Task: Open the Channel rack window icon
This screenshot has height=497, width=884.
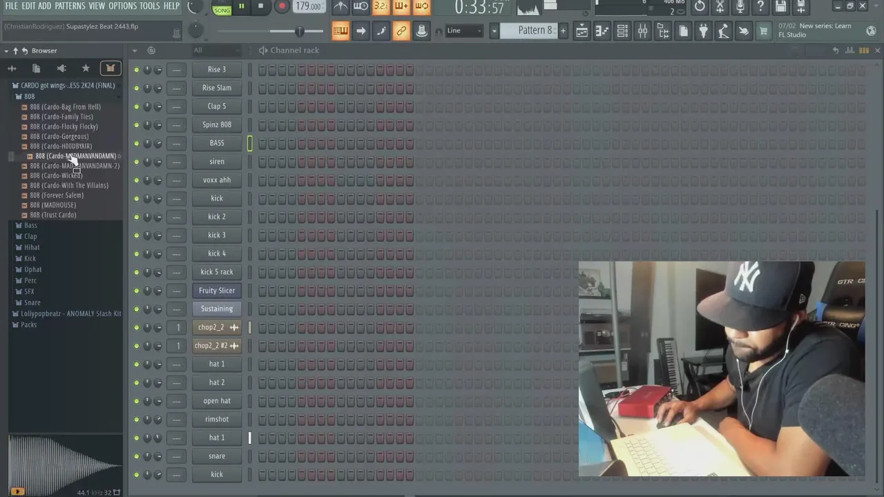Action: (x=622, y=31)
